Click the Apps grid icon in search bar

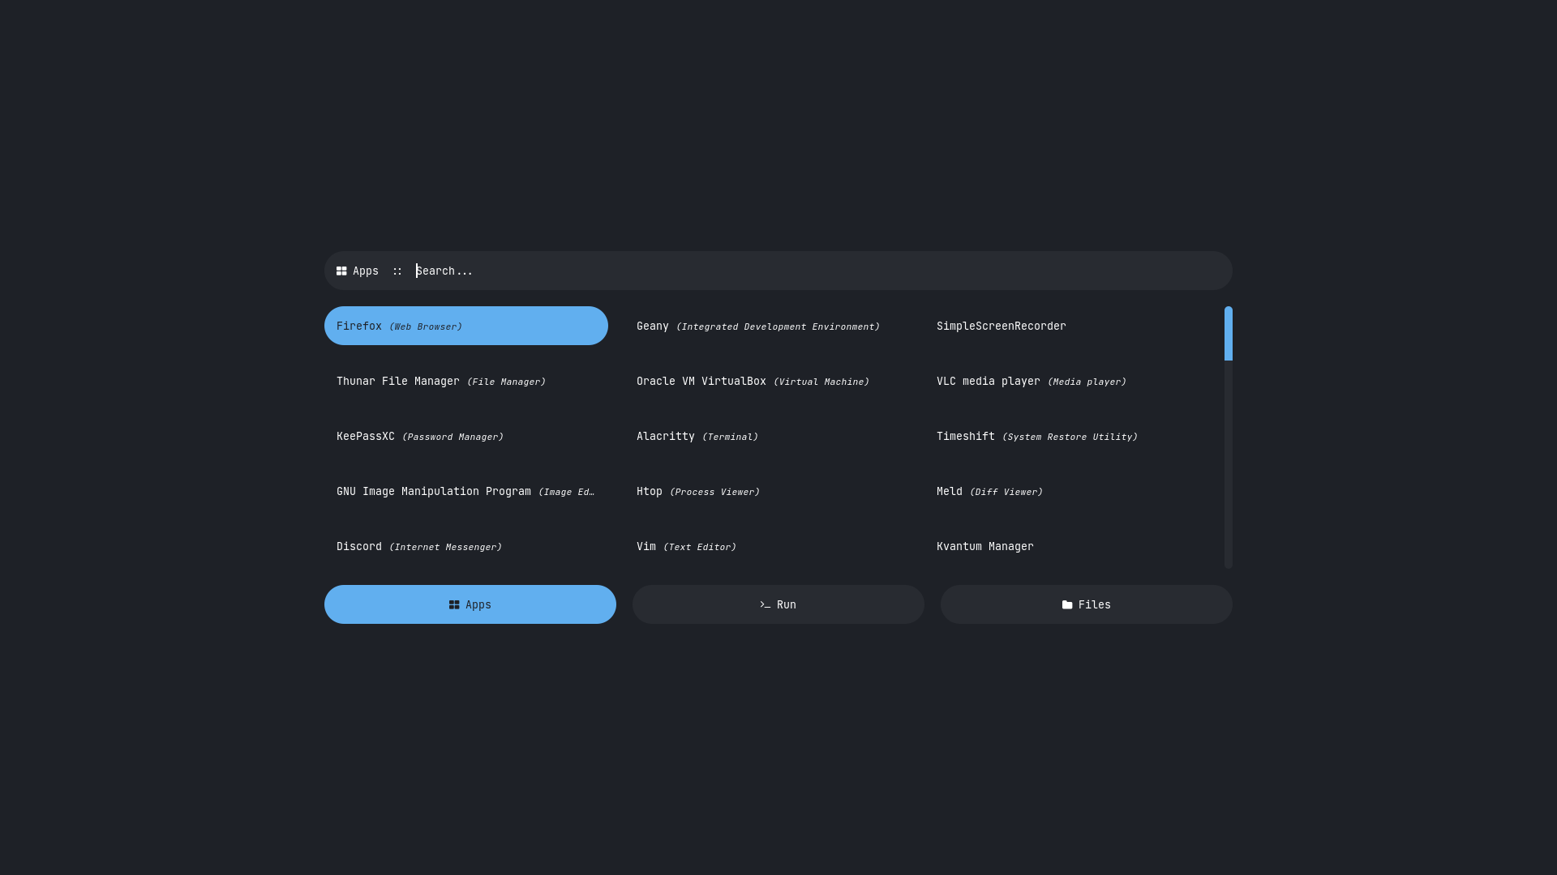point(341,271)
